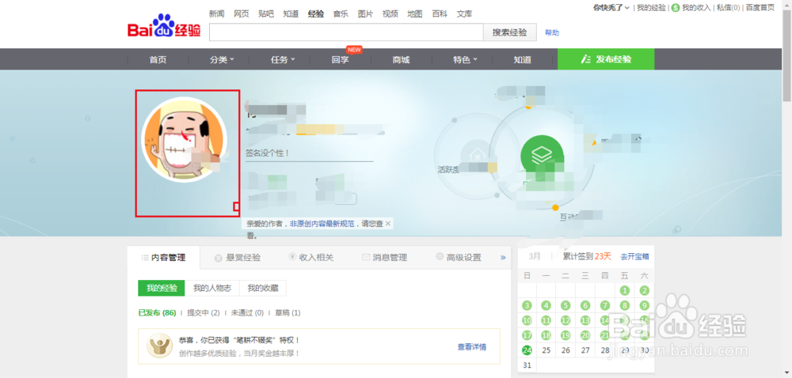
Task: Switch to the 内容管理 tab
Action: 164,258
